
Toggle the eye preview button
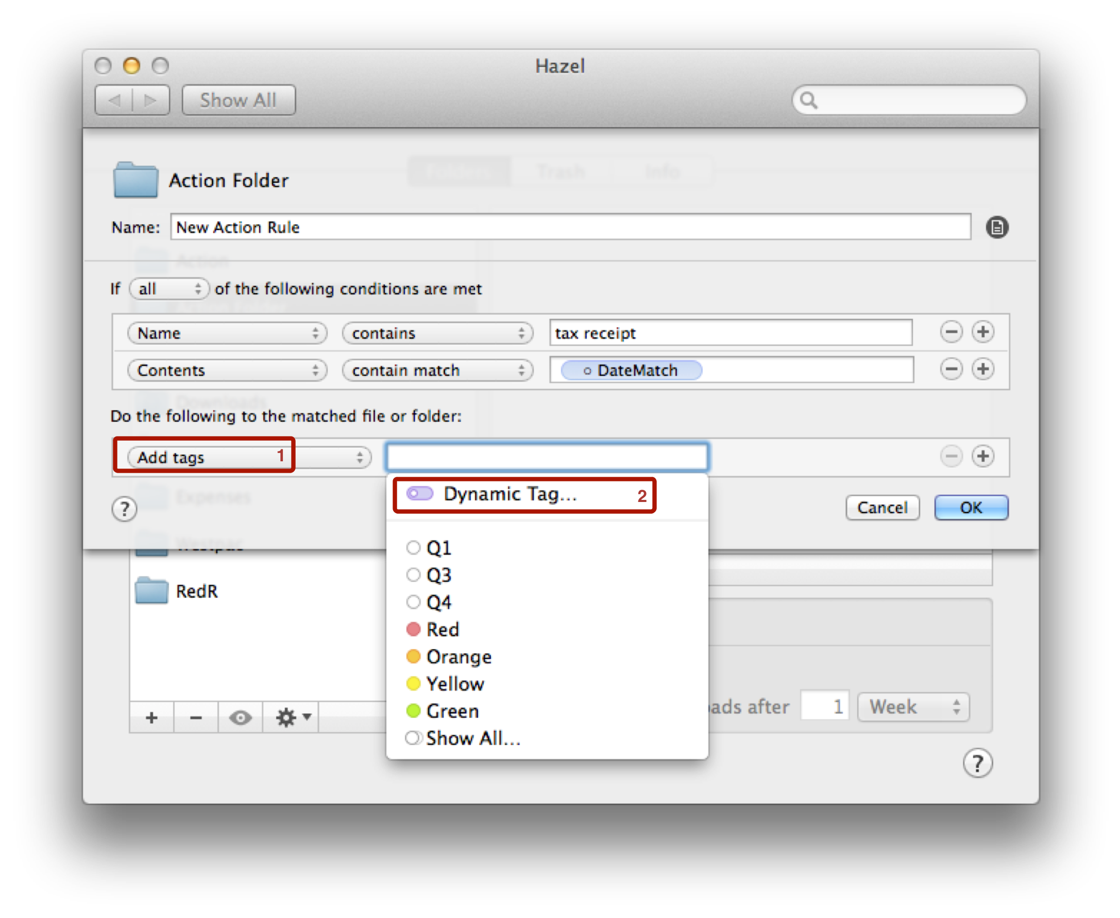[240, 718]
